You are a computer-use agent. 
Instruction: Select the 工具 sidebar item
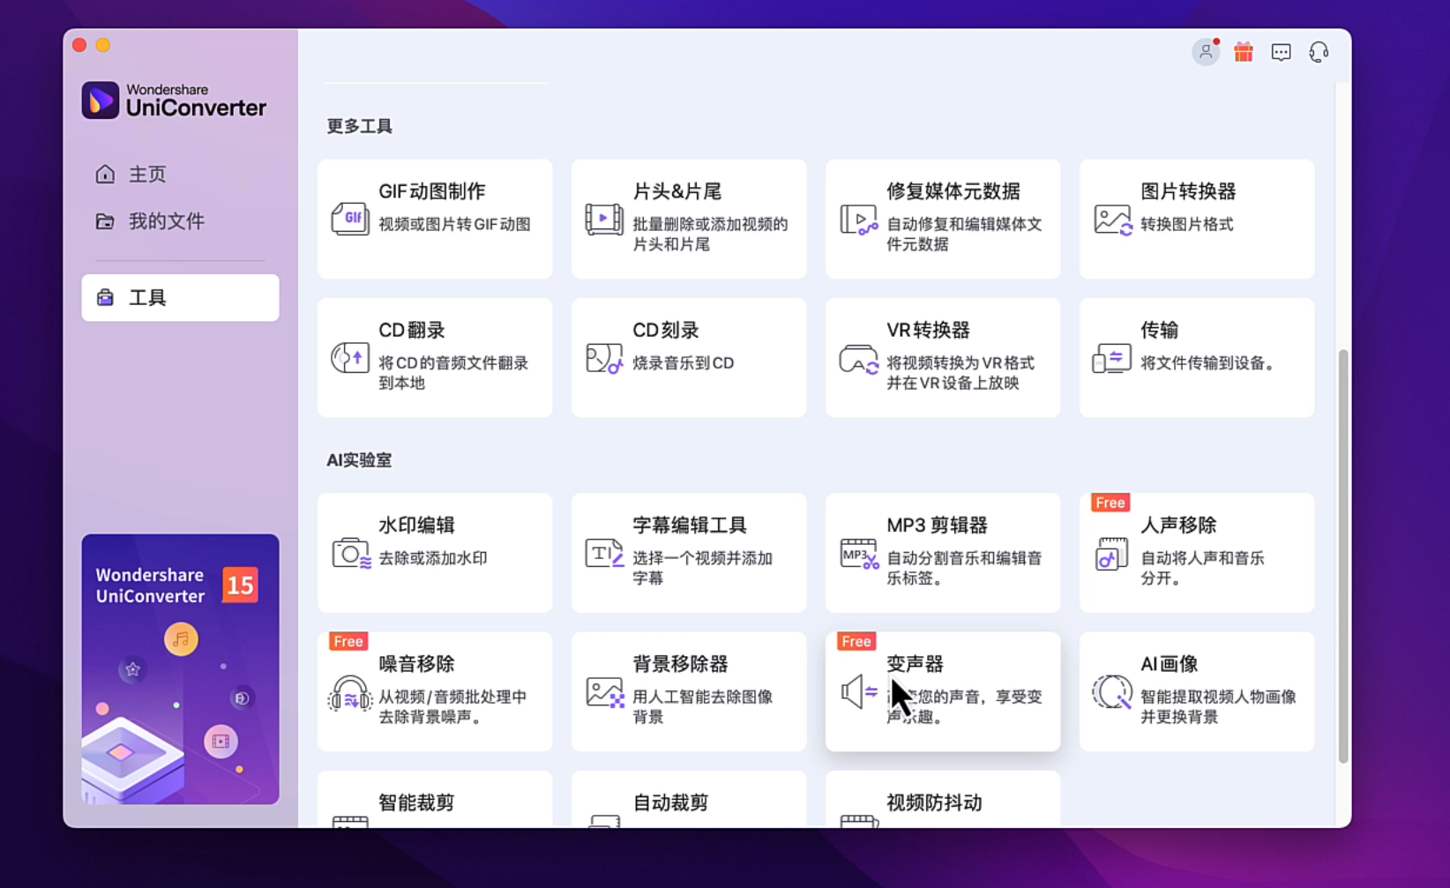pos(180,298)
